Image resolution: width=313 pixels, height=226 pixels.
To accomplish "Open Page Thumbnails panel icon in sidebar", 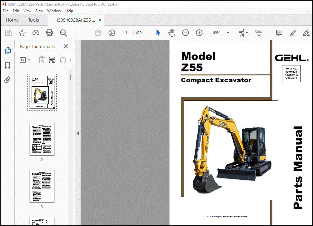I will (x=7, y=51).
